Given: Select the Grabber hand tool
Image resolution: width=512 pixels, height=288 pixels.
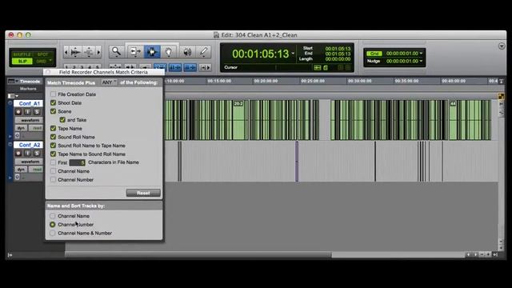Looking at the screenshot, I should point(169,51).
